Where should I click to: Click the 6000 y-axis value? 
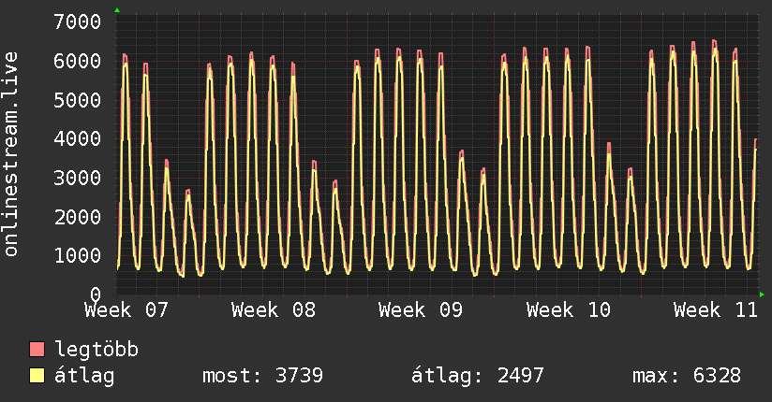[78, 61]
